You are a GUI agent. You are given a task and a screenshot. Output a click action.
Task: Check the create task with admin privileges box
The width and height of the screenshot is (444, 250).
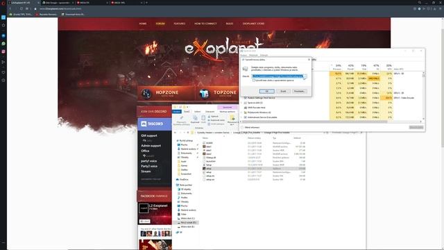254,81
